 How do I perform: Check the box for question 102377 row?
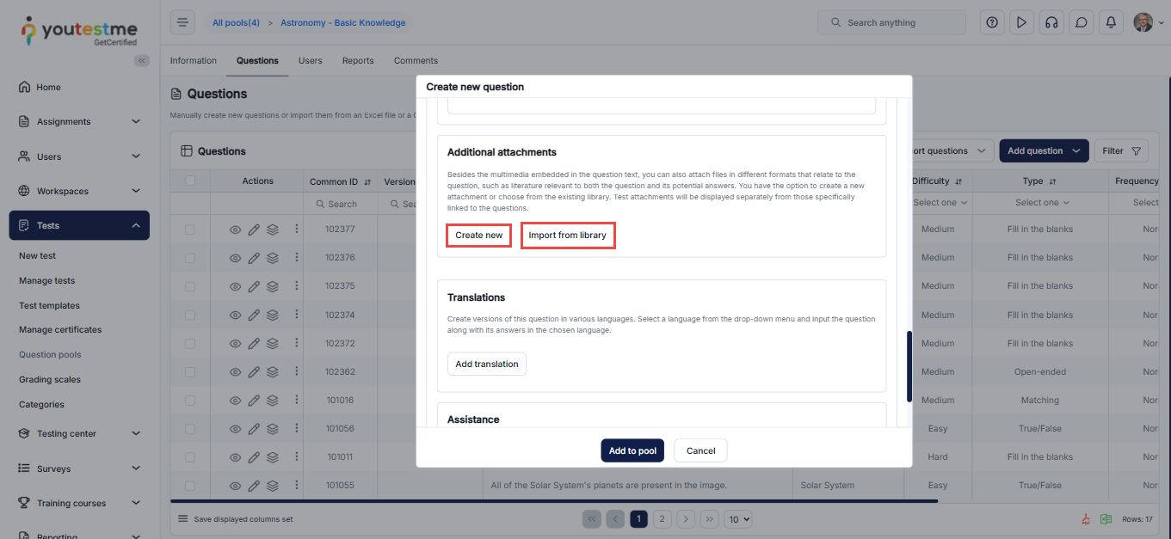[190, 230]
